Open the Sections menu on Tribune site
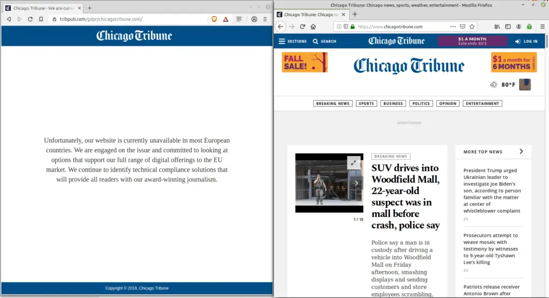 click(x=292, y=41)
